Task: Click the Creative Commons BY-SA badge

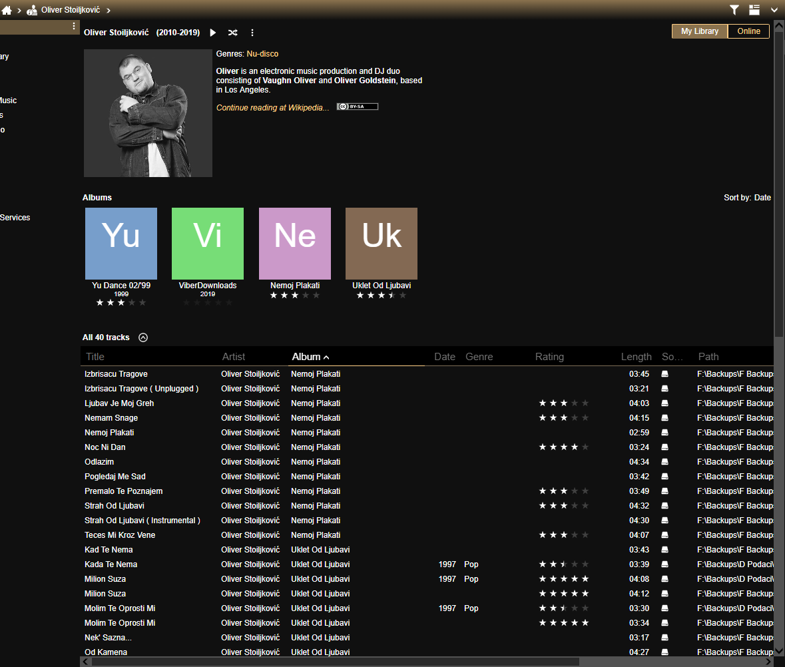Action: (x=358, y=107)
